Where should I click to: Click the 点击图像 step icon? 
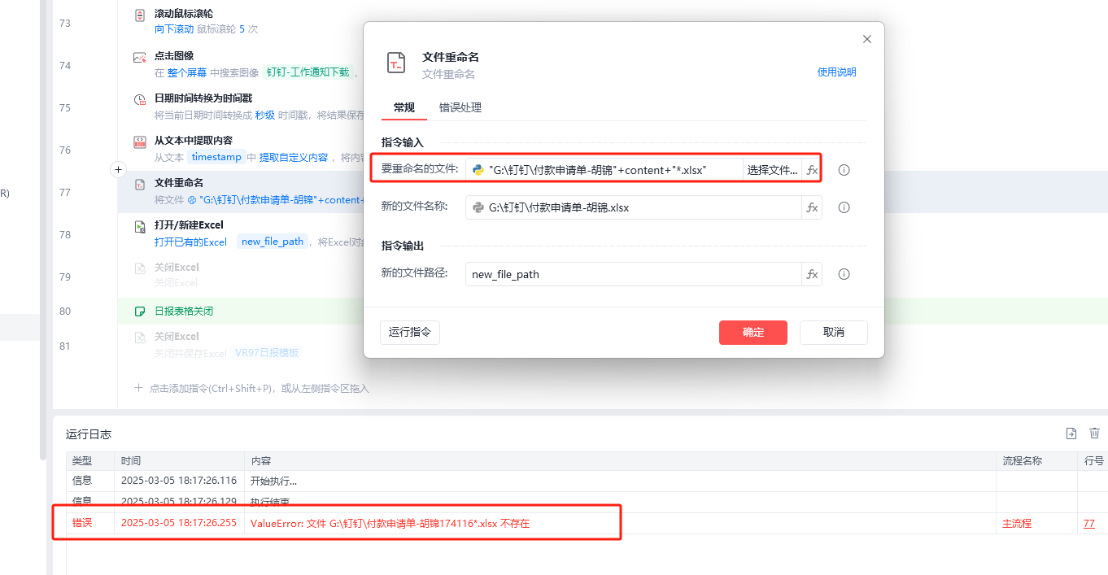139,58
